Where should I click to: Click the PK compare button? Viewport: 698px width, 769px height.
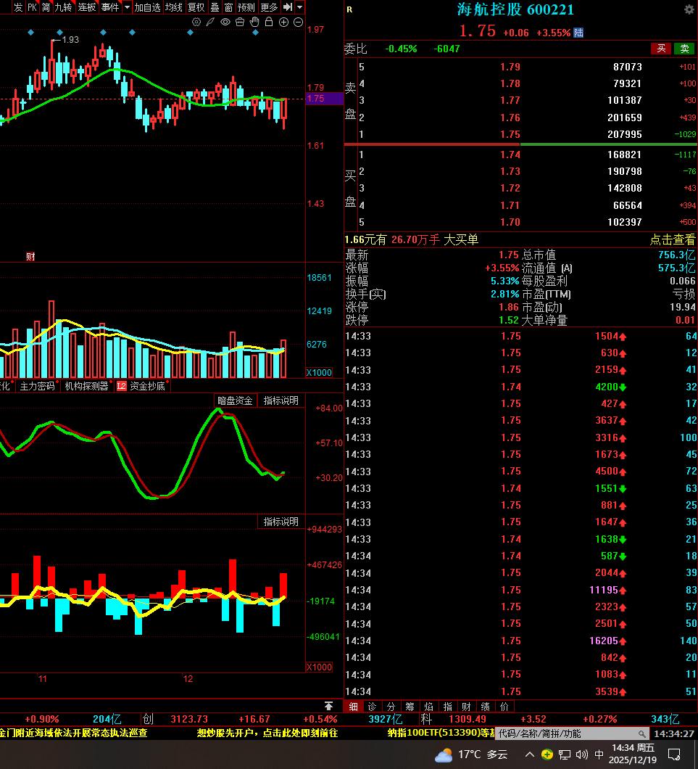coord(32,7)
